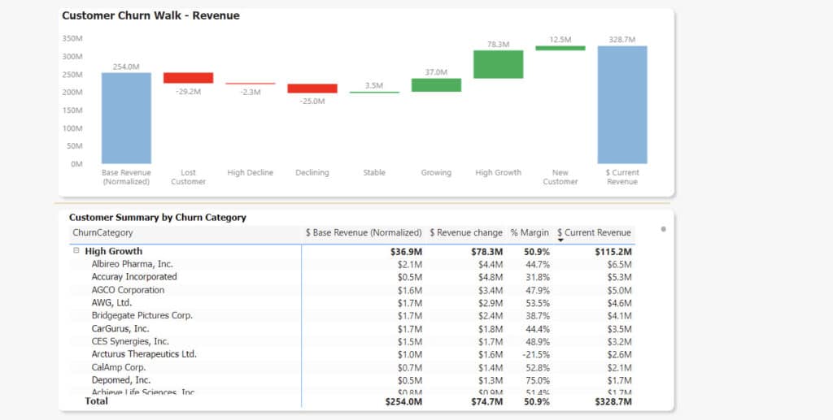Click the -25.0M data label
Viewport: 833px width, 420px height.
pos(312,102)
